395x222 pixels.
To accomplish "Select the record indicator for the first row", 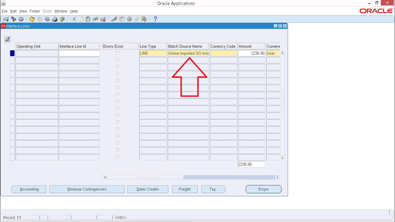I will (12, 53).
